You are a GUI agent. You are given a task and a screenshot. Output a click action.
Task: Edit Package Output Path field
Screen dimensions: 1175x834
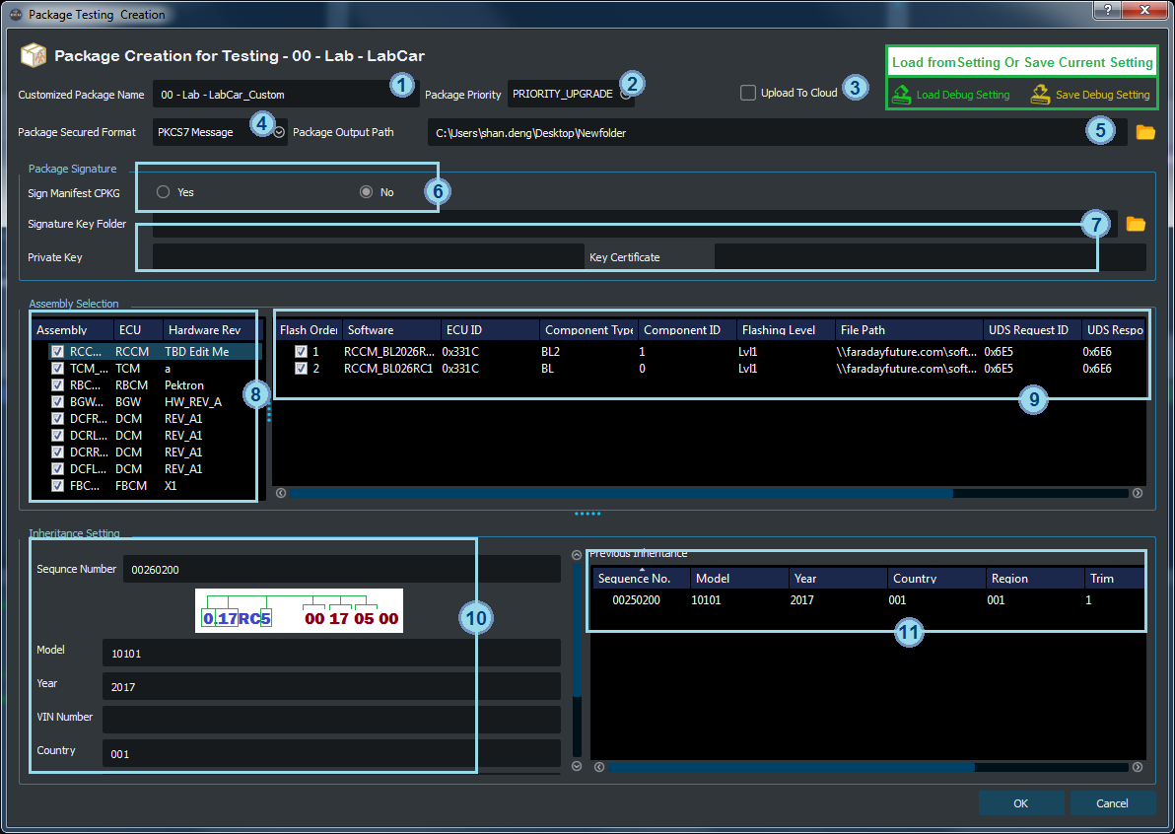pyautogui.click(x=777, y=133)
